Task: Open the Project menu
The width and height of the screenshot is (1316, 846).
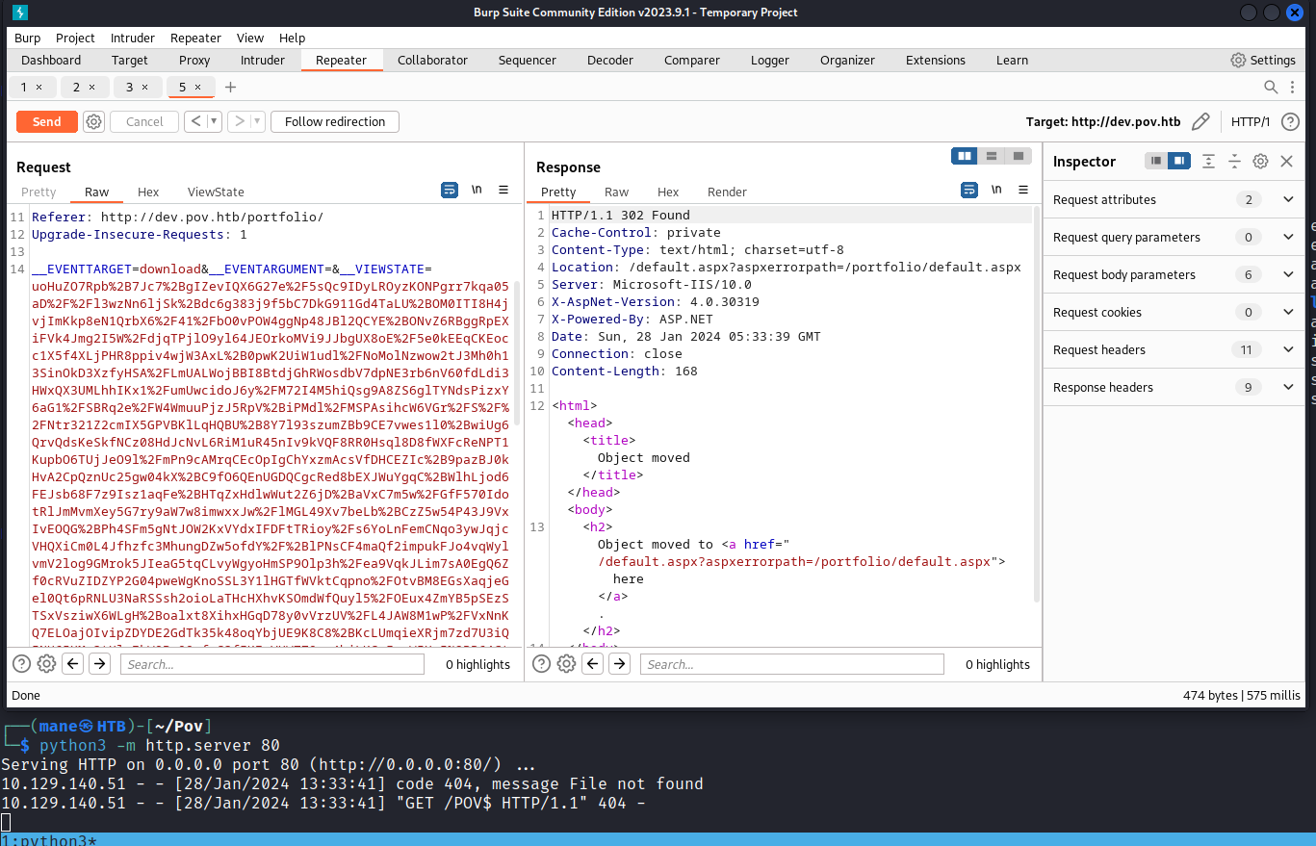Action: 75,38
